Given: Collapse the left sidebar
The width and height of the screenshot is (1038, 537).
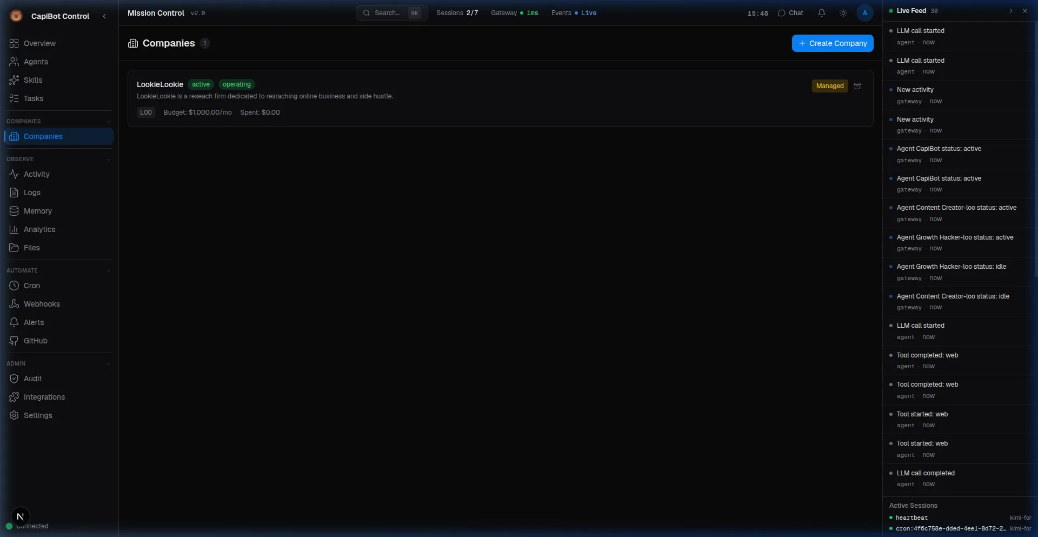Looking at the screenshot, I should 104,16.
